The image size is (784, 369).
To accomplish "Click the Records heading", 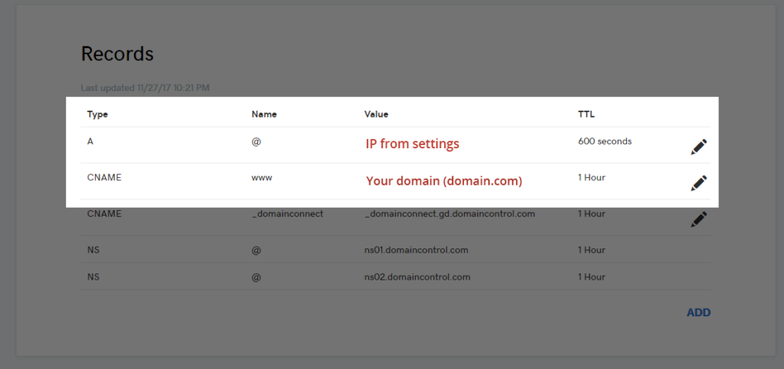I will (117, 53).
